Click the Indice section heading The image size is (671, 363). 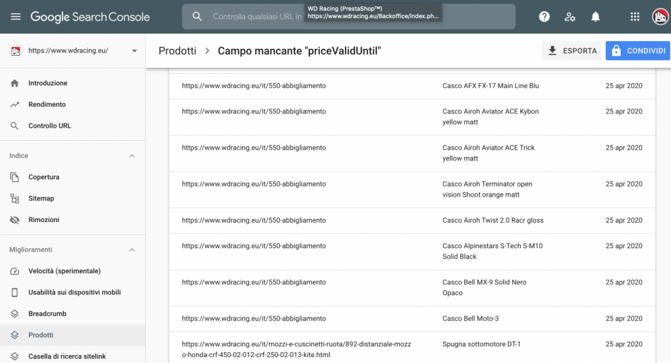click(x=19, y=156)
